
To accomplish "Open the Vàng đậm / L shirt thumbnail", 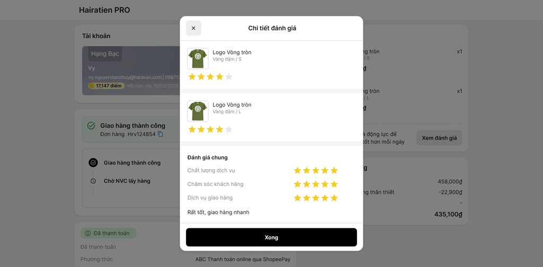I will [x=198, y=111].
